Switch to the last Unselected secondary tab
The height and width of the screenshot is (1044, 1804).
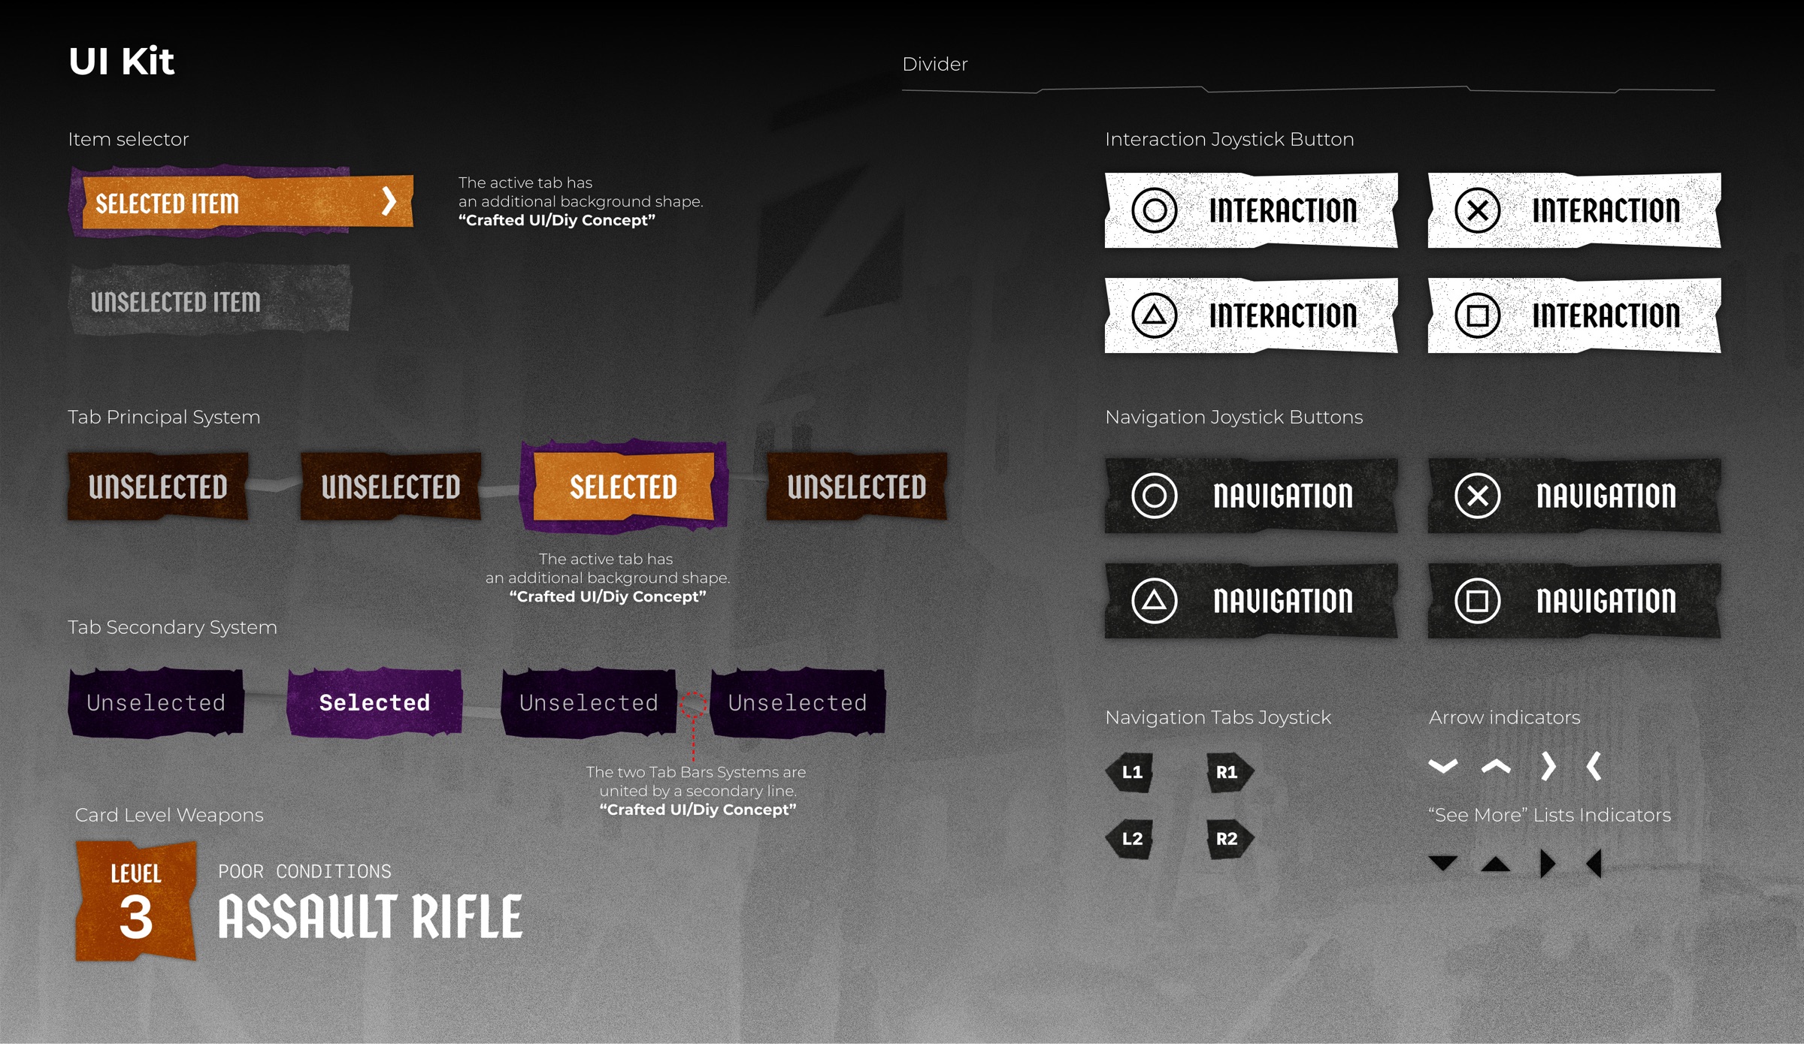coord(798,702)
